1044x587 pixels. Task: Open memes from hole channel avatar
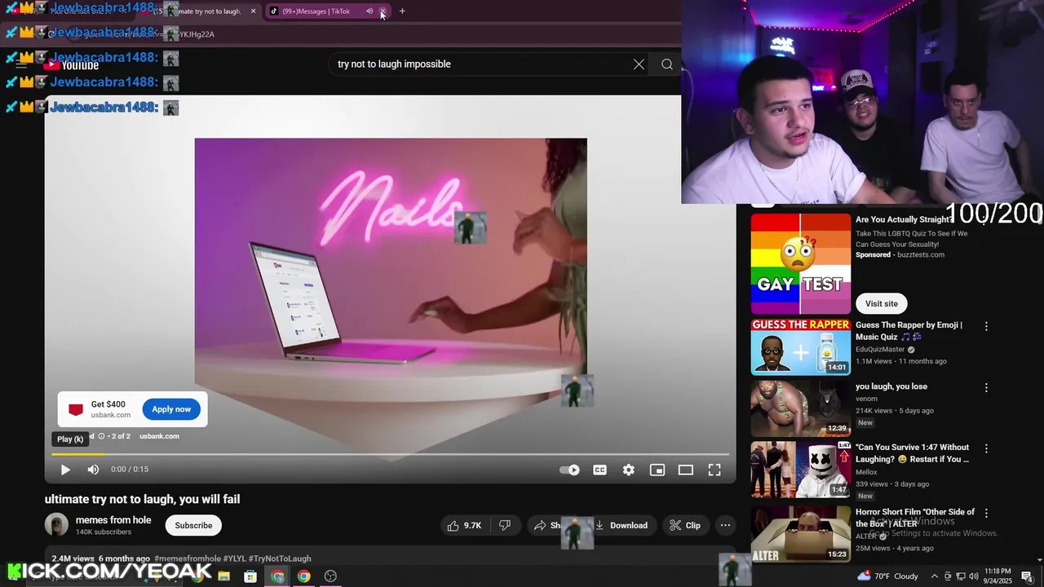(x=56, y=525)
